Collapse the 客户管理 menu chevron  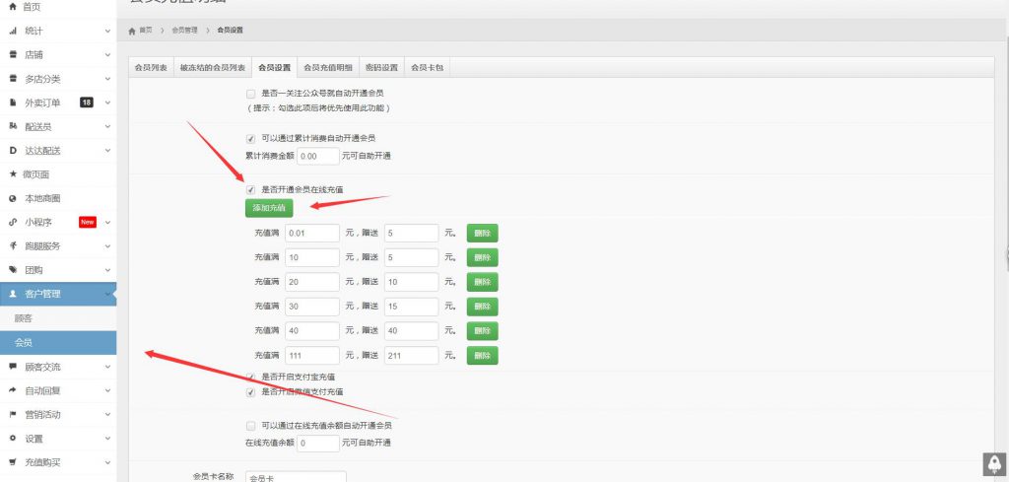point(107,294)
